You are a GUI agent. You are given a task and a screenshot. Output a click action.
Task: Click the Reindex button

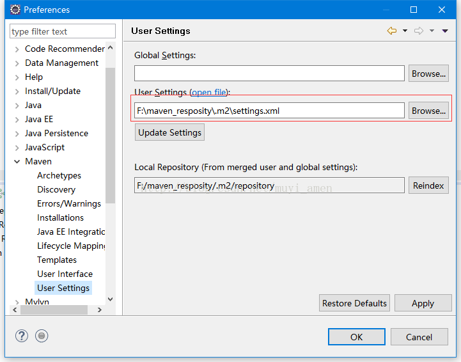coord(428,185)
